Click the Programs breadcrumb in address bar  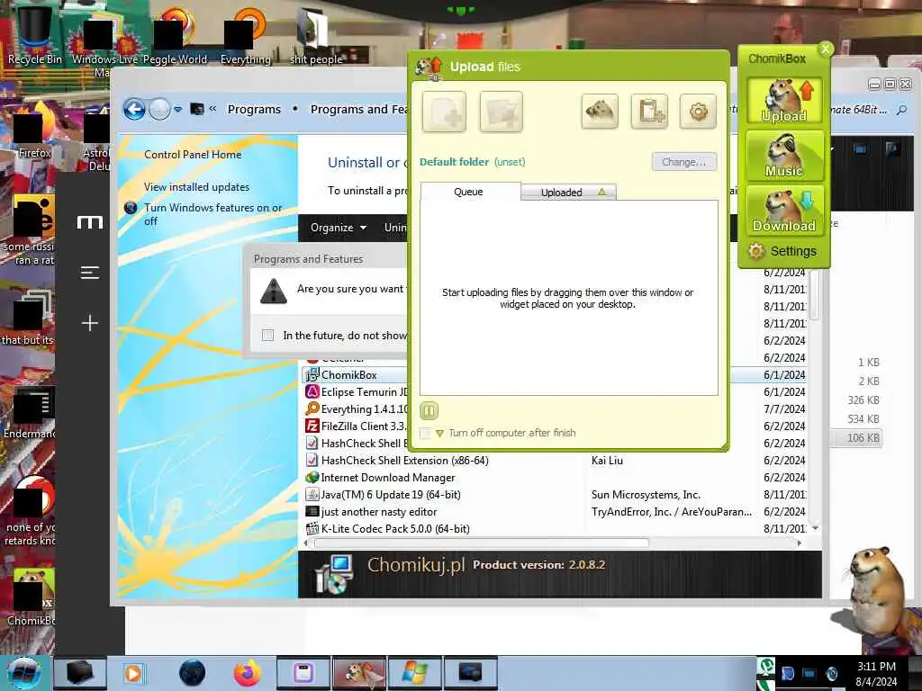click(x=254, y=109)
